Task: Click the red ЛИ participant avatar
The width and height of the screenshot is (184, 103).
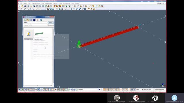Action: click(x=136, y=98)
